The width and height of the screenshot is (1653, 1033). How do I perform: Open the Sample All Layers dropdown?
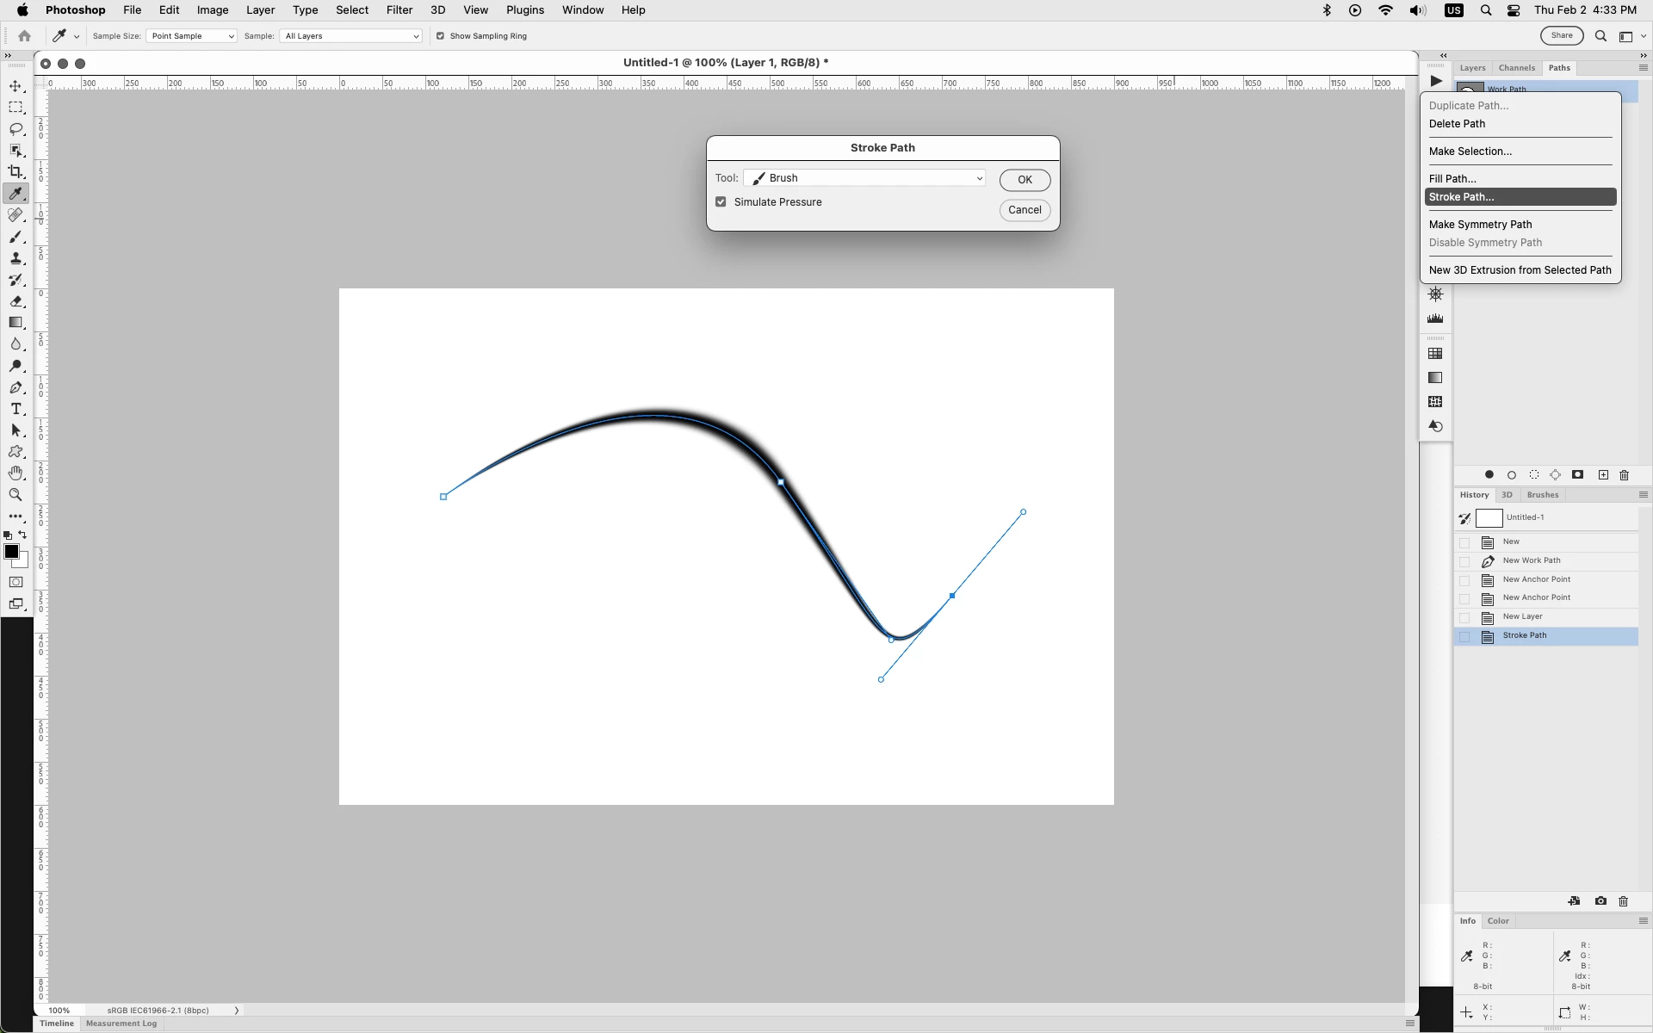click(351, 36)
